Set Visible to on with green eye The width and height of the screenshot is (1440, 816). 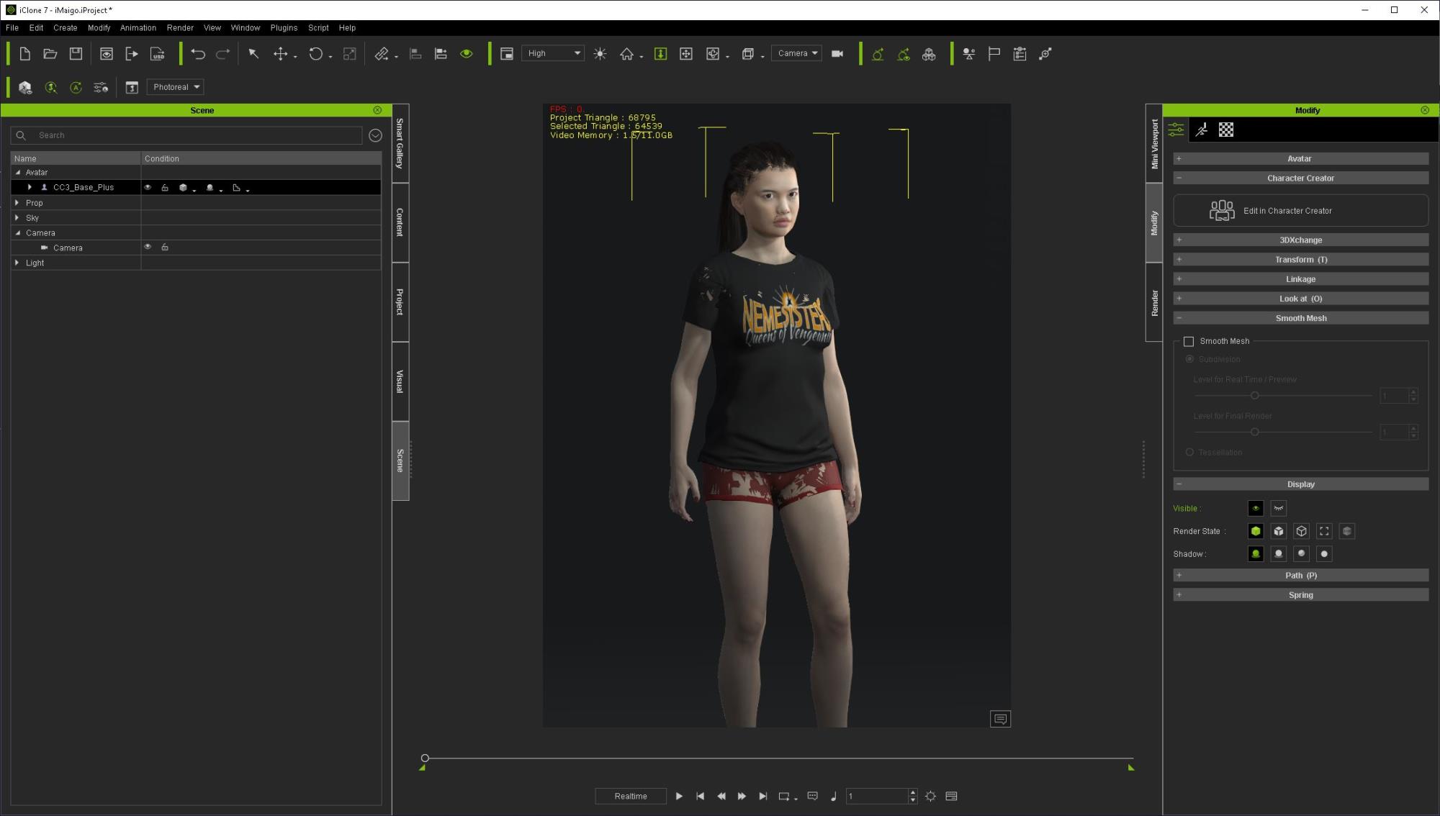click(1256, 508)
